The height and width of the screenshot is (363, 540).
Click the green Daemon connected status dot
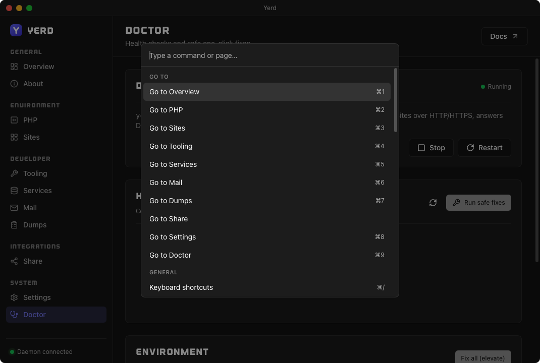(x=12, y=352)
